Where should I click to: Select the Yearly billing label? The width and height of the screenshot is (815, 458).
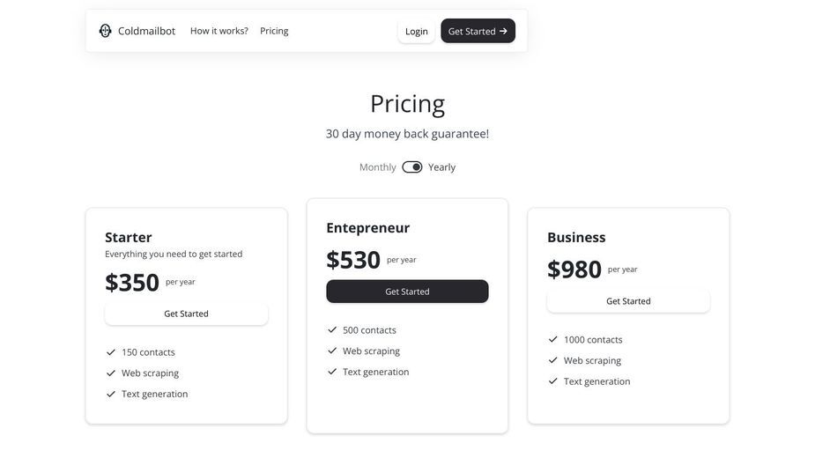(x=441, y=167)
